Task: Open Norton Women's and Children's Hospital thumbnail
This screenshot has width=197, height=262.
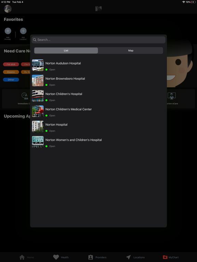Action: (x=38, y=142)
